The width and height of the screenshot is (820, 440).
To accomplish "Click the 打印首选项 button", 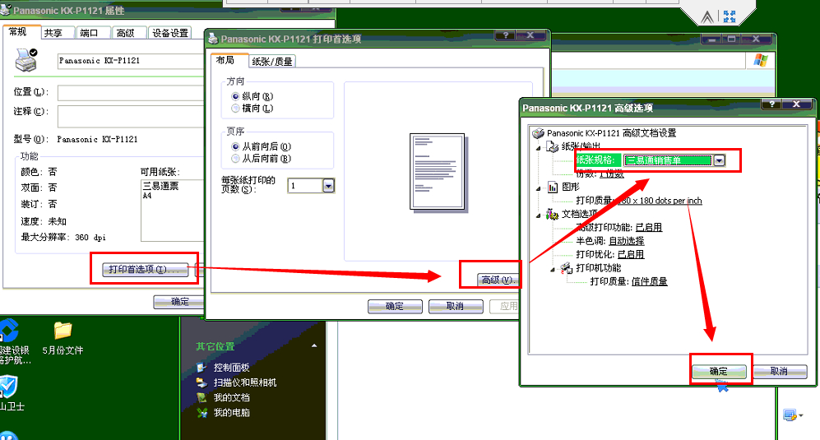I will [145, 270].
